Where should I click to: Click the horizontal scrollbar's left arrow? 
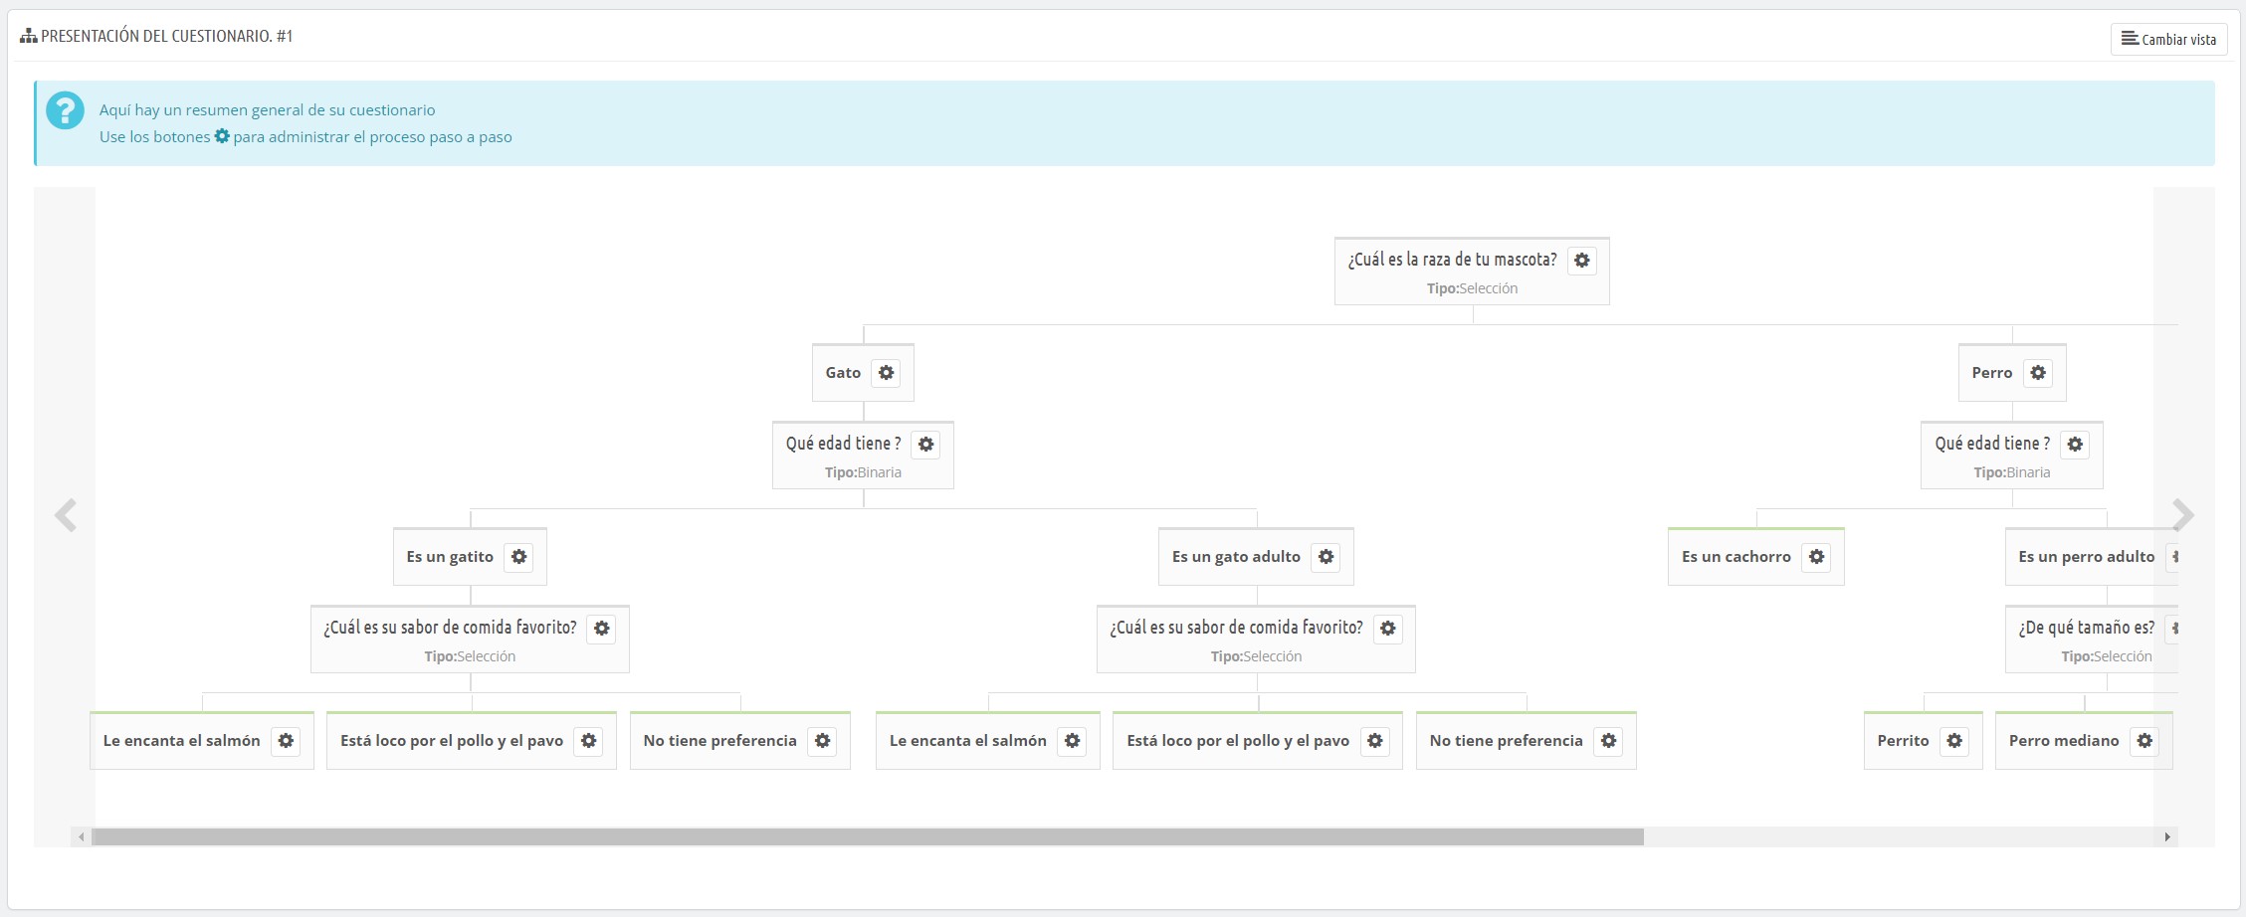click(82, 837)
